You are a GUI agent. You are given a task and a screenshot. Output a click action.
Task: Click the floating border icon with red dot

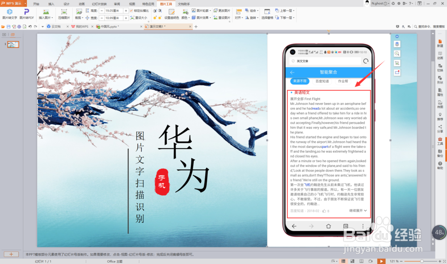pyautogui.click(x=397, y=72)
